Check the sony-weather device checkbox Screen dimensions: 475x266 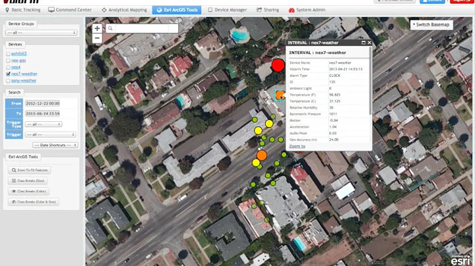[x=8, y=81]
